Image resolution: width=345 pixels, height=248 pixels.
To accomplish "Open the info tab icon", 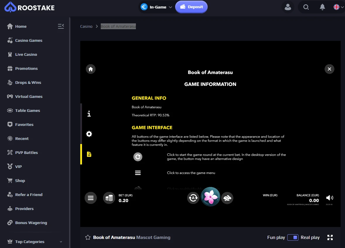I will pyautogui.click(x=89, y=114).
